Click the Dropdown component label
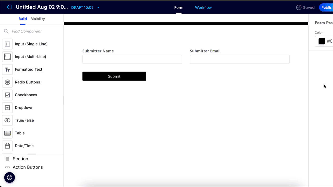Screen dimensions: 333x187 tap(24, 108)
